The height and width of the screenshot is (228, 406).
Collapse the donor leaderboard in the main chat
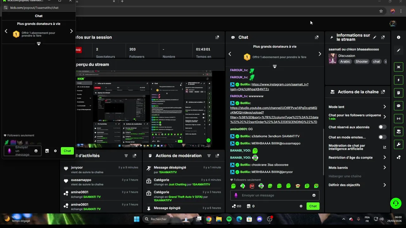pyautogui.click(x=275, y=66)
